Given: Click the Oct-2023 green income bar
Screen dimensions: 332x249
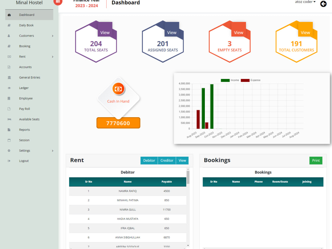Looking at the screenshot, I should pyautogui.click(x=212, y=106).
